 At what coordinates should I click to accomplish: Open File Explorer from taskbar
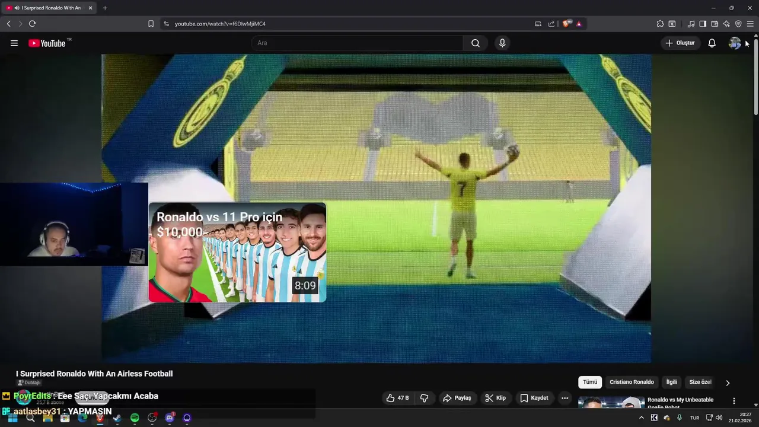(x=47, y=418)
